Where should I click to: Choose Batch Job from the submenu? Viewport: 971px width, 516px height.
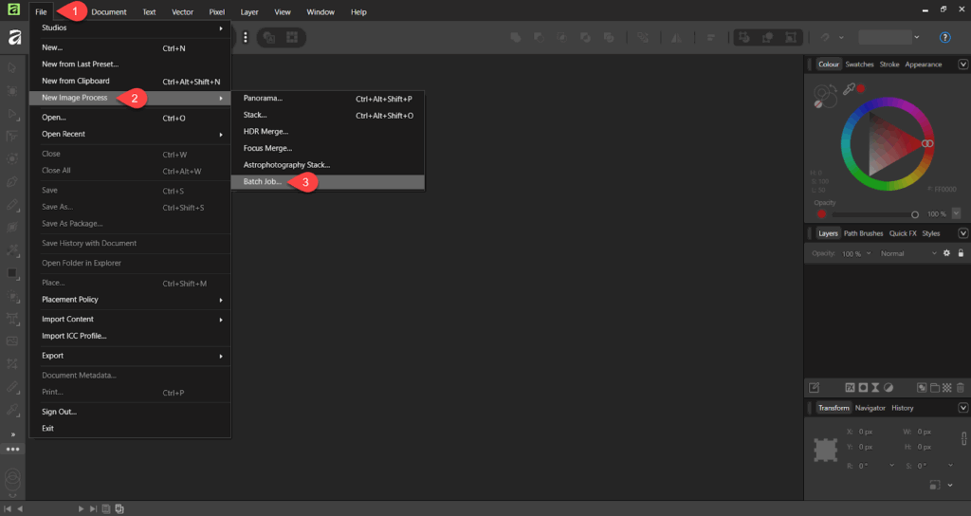coord(263,181)
